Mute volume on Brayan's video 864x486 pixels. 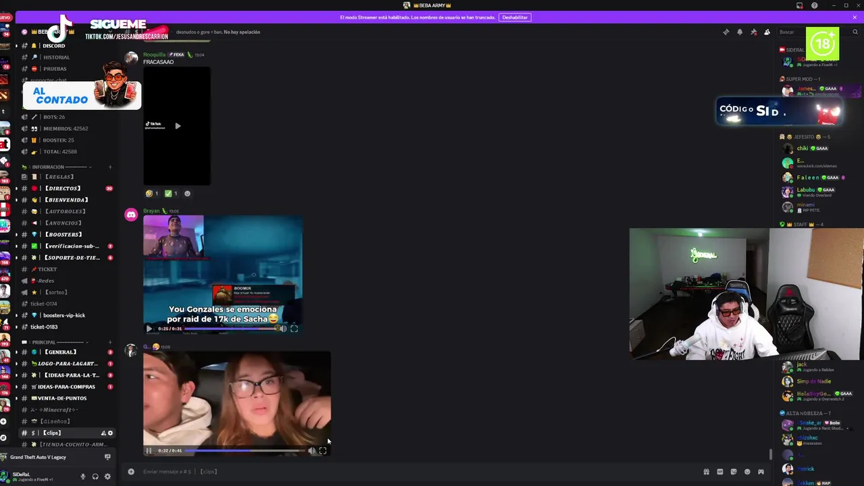[283, 329]
